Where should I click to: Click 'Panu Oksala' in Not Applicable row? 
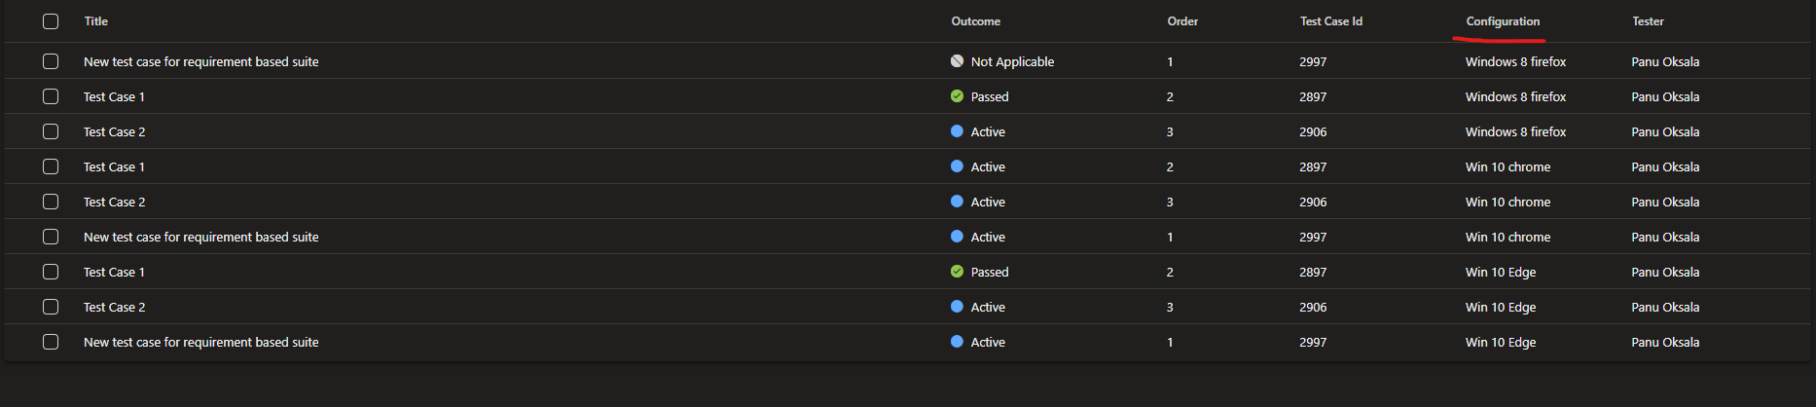coord(1665,61)
